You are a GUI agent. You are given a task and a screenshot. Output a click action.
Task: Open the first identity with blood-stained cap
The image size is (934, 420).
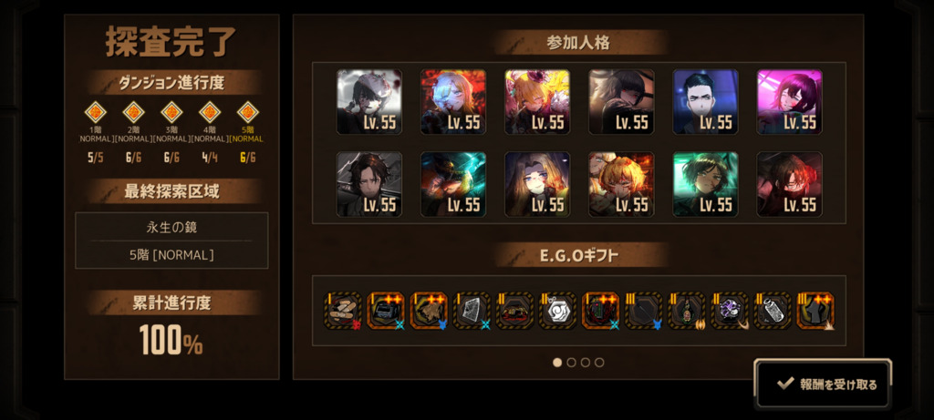tap(369, 102)
